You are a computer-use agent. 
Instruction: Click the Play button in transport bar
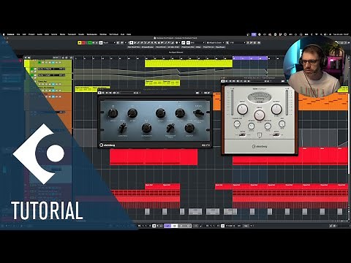pyautogui.click(x=181, y=226)
